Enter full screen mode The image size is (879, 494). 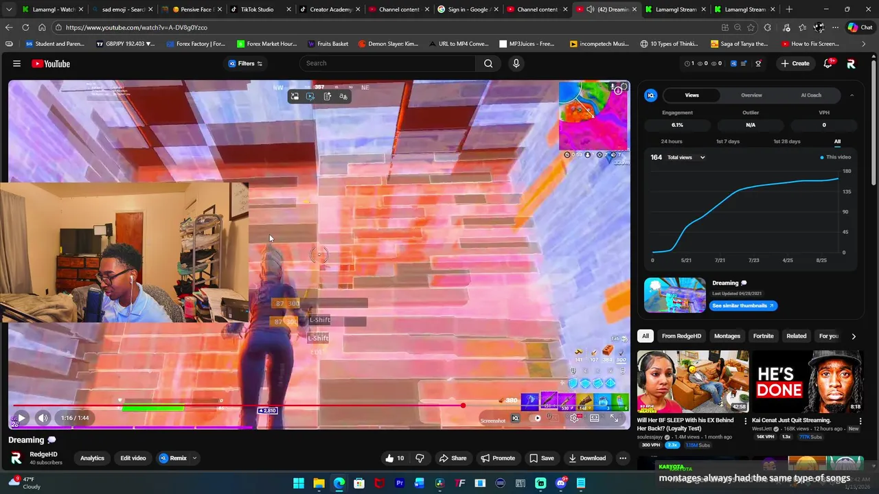point(614,418)
